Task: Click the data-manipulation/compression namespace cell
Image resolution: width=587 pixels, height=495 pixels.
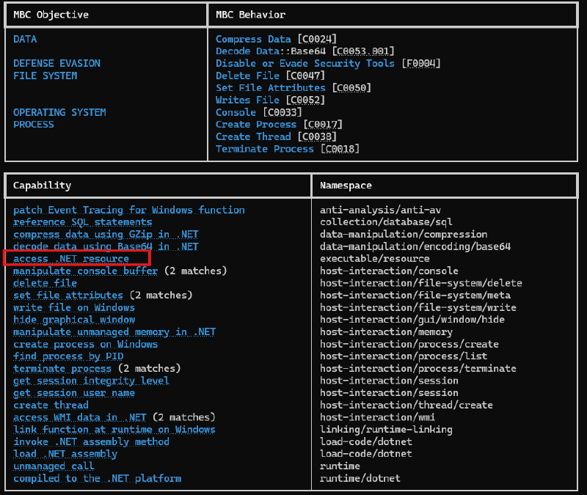Action: (x=404, y=235)
